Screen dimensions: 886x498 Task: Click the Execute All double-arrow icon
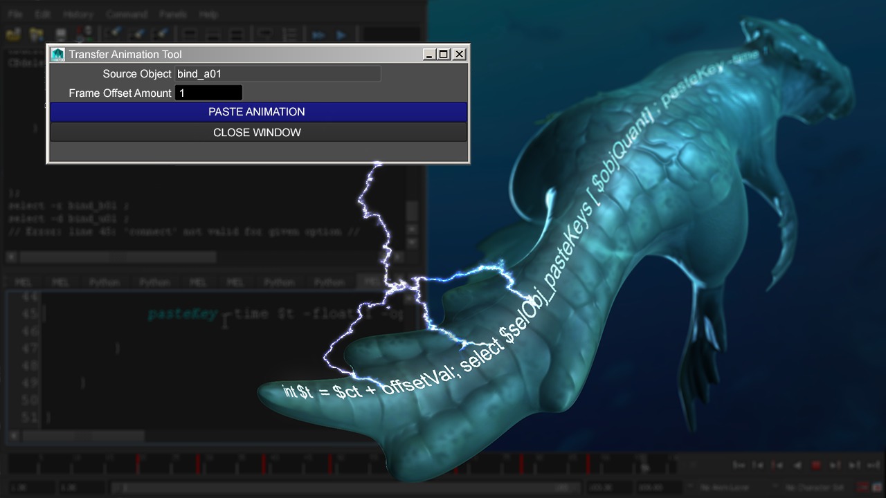(318, 35)
